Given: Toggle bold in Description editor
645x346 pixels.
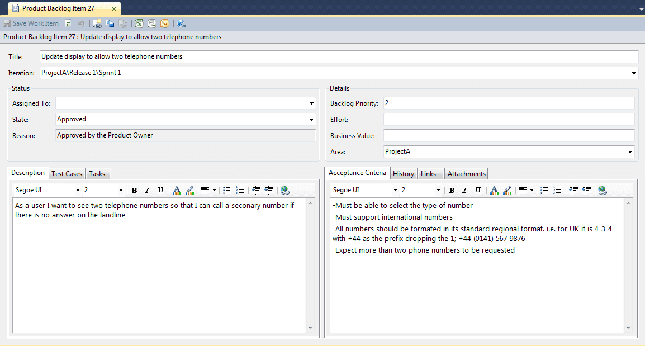Looking at the screenshot, I should coord(134,190).
